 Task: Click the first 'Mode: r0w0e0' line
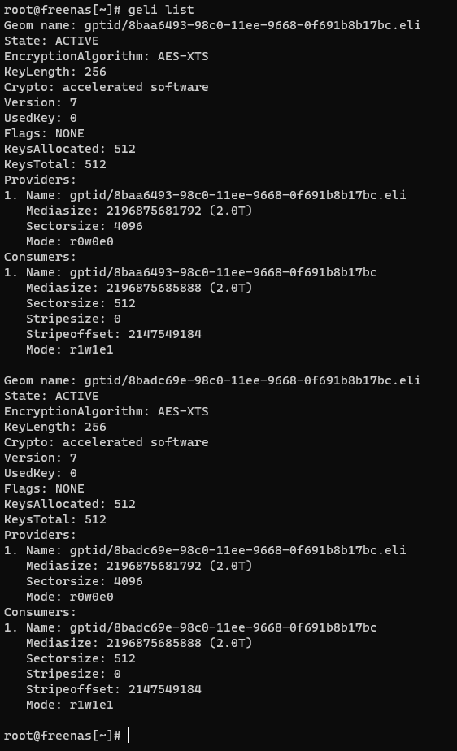pyautogui.click(x=69, y=241)
